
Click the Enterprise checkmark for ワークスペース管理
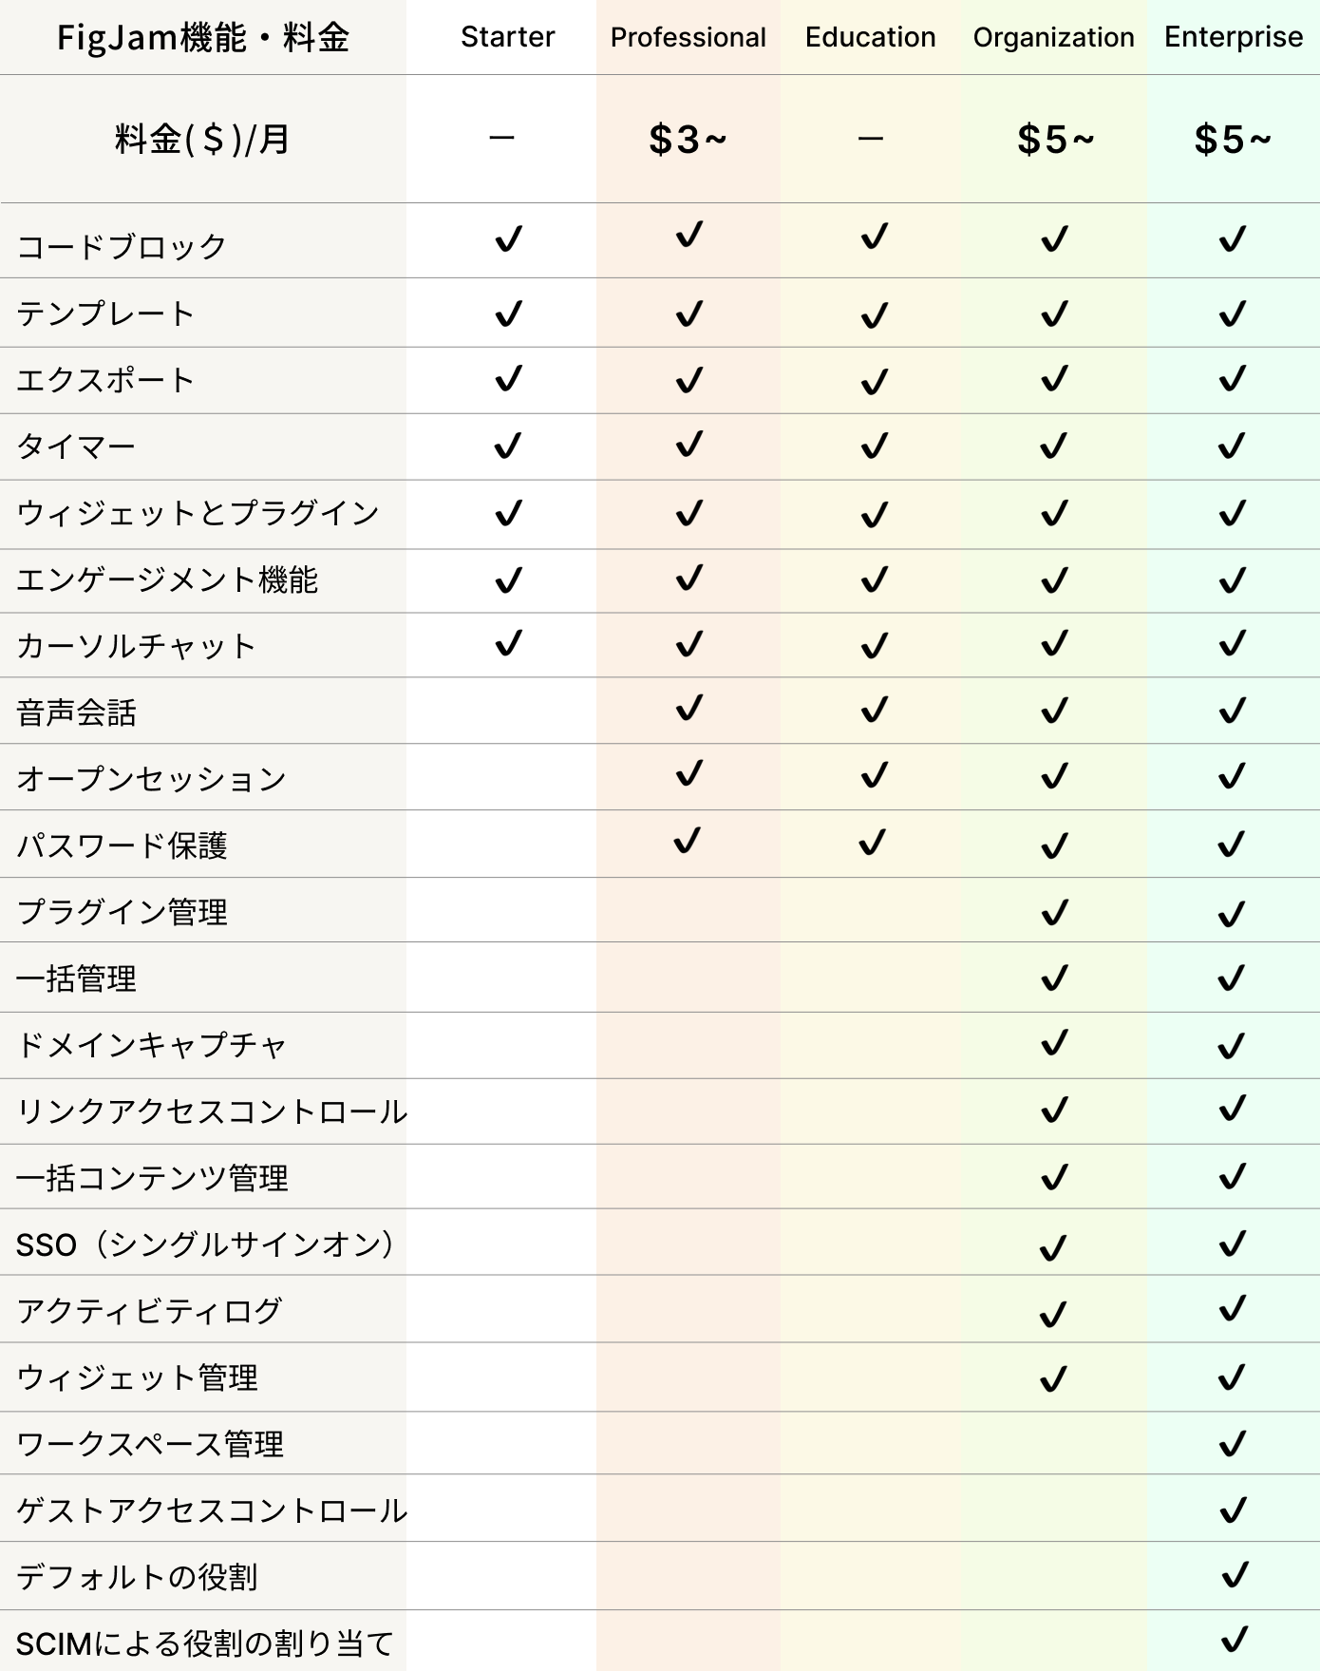(x=1232, y=1444)
